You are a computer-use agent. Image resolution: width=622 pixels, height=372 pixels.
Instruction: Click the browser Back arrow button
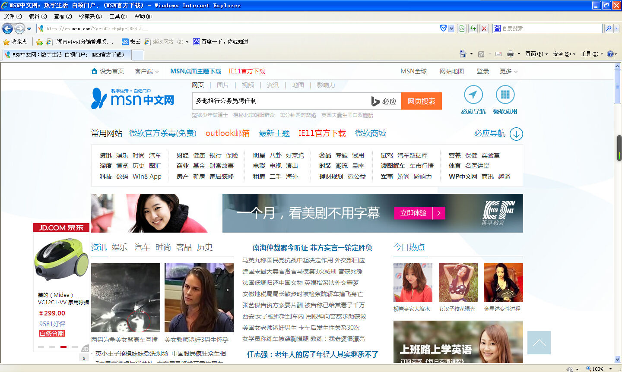click(x=7, y=28)
